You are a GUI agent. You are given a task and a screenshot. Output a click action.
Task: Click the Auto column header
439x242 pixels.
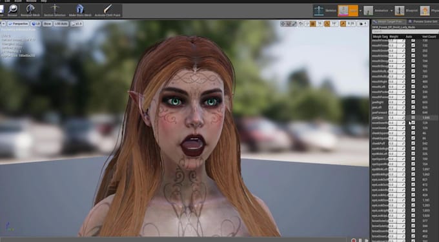click(x=409, y=37)
